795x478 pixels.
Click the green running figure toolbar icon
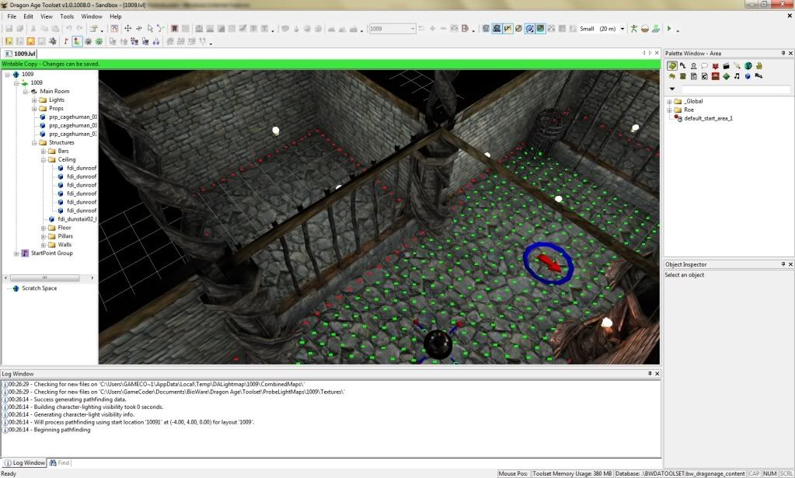point(634,29)
